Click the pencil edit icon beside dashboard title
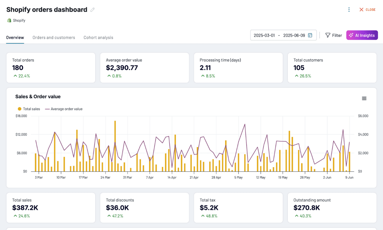The height and width of the screenshot is (230, 383). tap(92, 10)
